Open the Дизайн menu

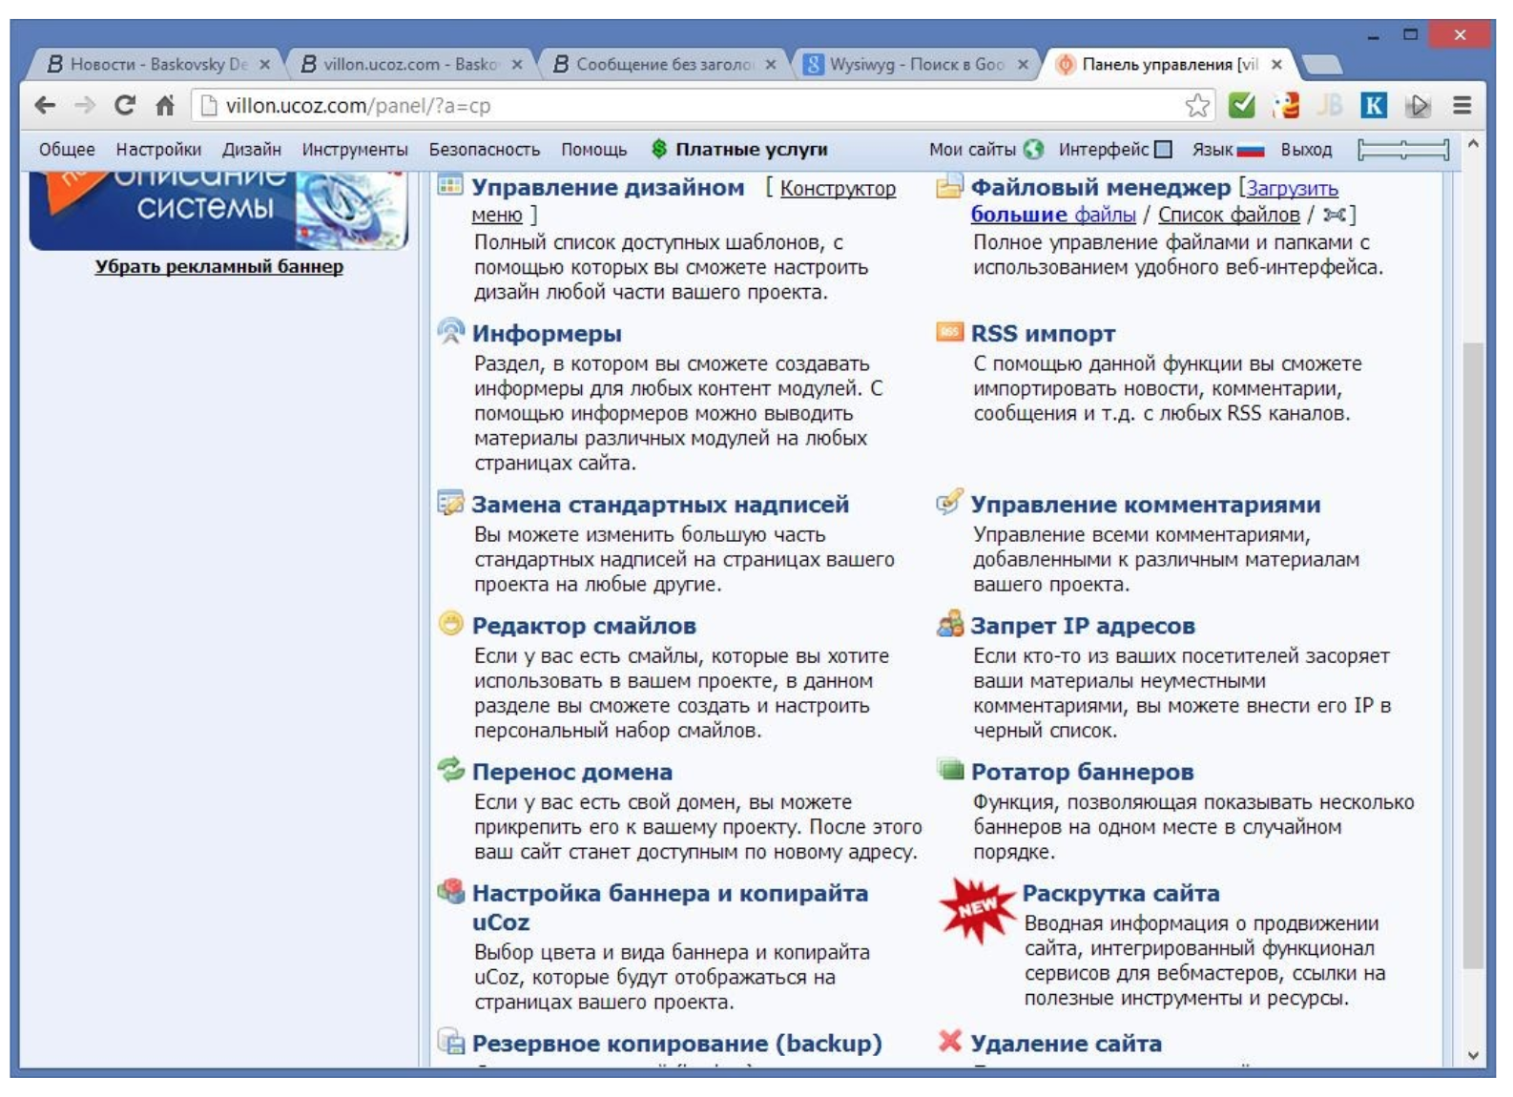pyautogui.click(x=252, y=150)
